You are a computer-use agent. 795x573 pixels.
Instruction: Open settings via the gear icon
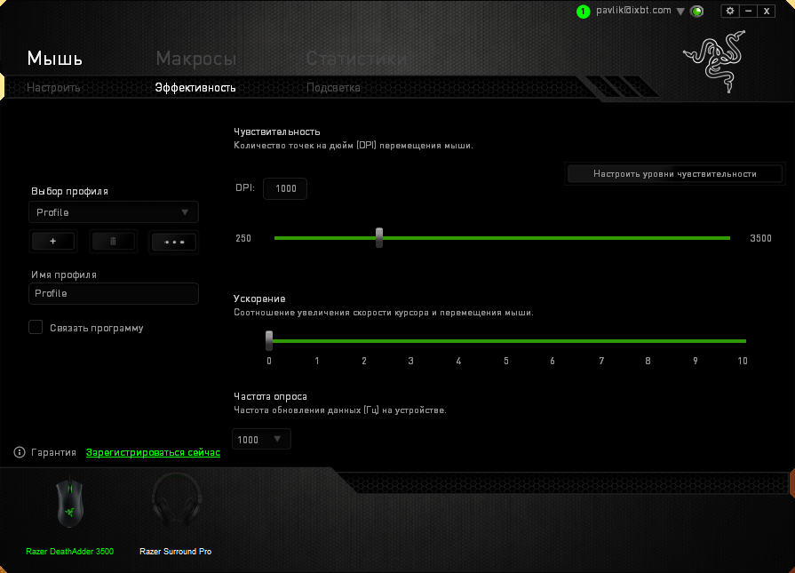730,11
